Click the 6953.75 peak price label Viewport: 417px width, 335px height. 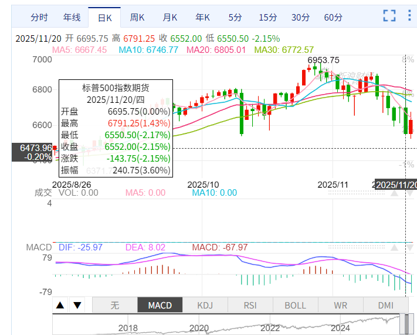pyautogui.click(x=323, y=60)
